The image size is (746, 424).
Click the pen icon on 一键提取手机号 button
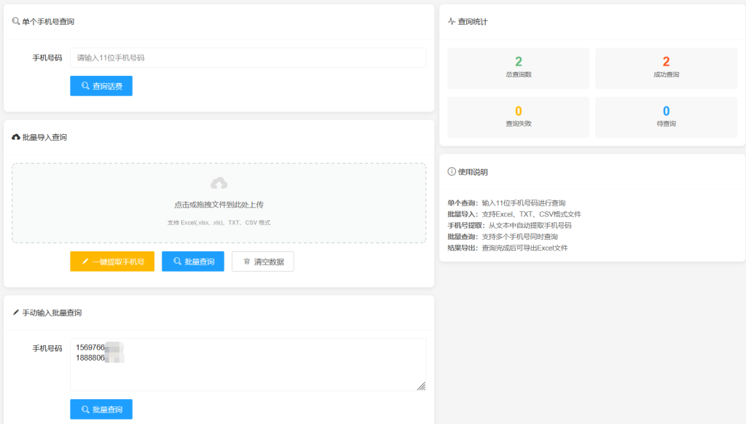(x=84, y=261)
